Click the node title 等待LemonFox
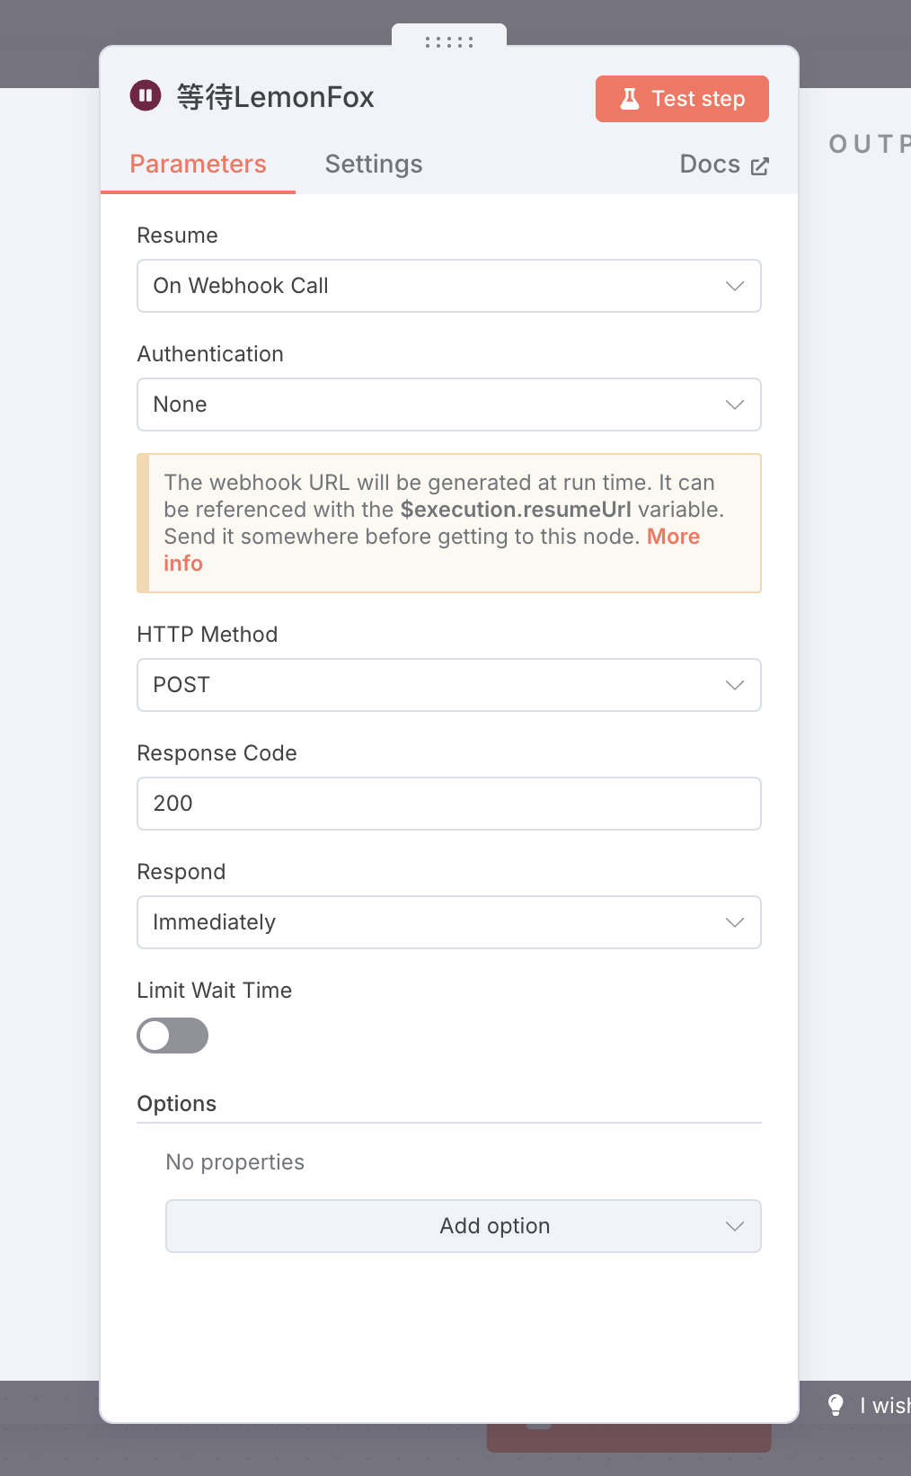 (x=275, y=97)
